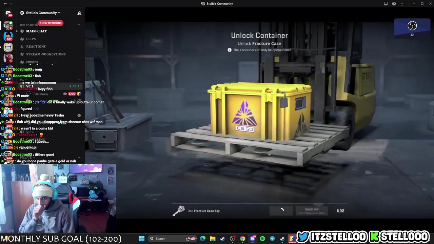Click the Discord download update icon
Viewport: 434px width, 244px height.
tap(402, 4)
